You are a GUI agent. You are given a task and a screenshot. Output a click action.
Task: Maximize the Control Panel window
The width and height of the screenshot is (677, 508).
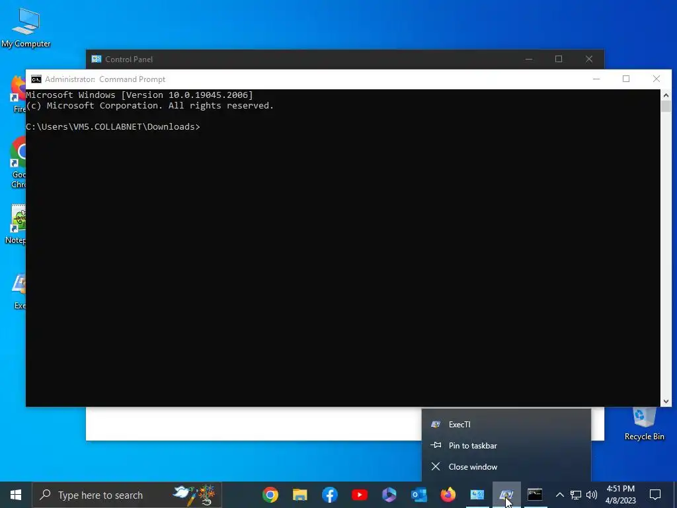pos(559,59)
